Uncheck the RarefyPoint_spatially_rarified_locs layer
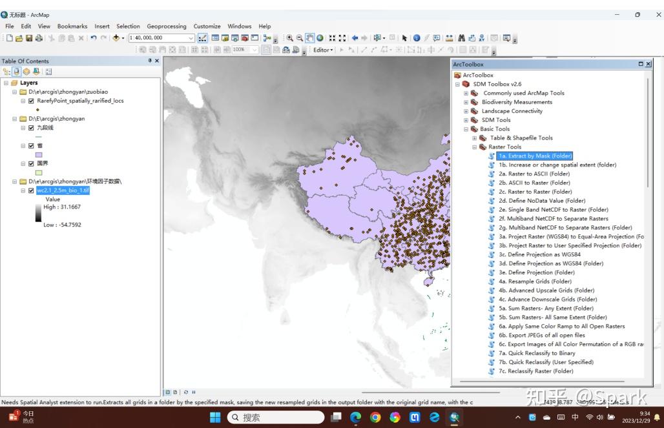The height and width of the screenshot is (428, 664). [x=31, y=101]
